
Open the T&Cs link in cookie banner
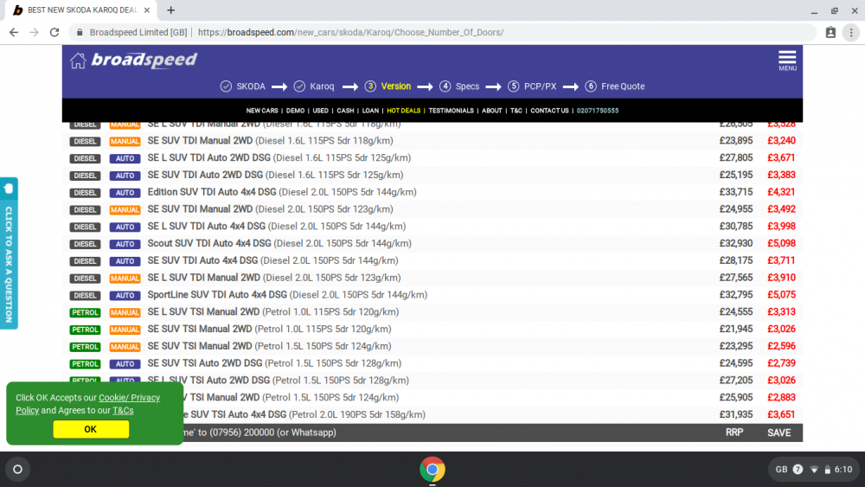click(123, 410)
